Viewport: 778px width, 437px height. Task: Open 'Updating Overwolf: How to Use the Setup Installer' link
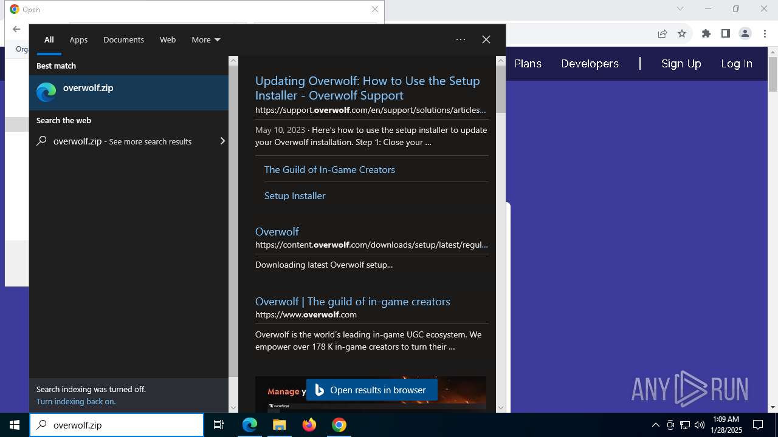coord(367,88)
